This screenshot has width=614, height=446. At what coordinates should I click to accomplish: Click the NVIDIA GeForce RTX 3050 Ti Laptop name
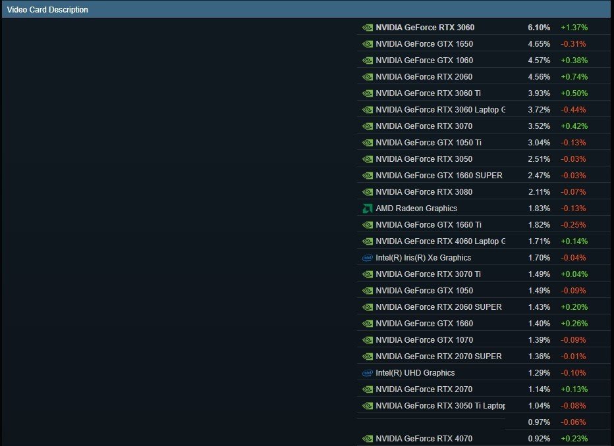click(440, 406)
